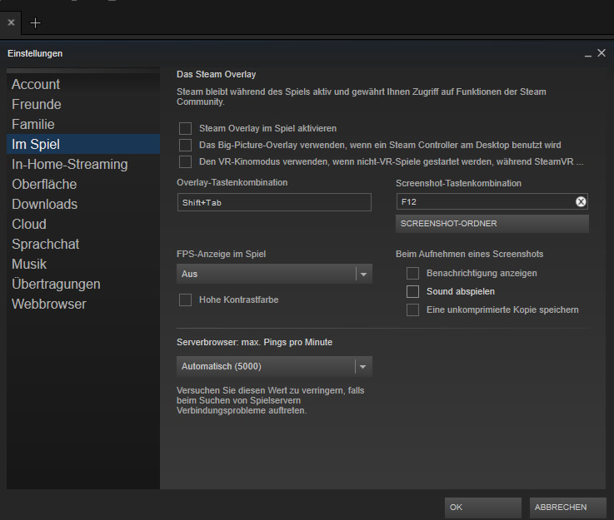The height and width of the screenshot is (520, 614).
Task: Click the SCREENSHOT-ORDNER button
Action: pyautogui.click(x=492, y=224)
